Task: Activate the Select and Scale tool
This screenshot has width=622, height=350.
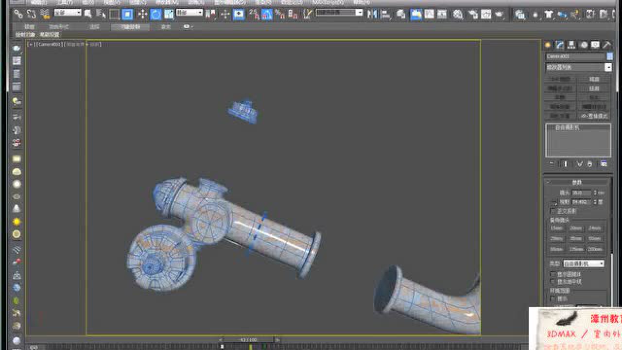Action: tap(169, 14)
